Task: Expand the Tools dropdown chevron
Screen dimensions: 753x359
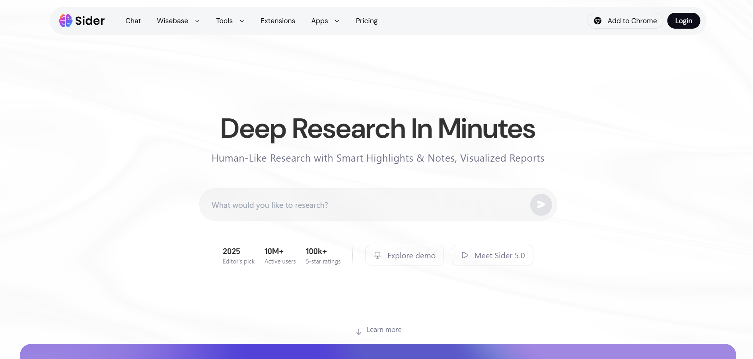Action: pyautogui.click(x=242, y=21)
